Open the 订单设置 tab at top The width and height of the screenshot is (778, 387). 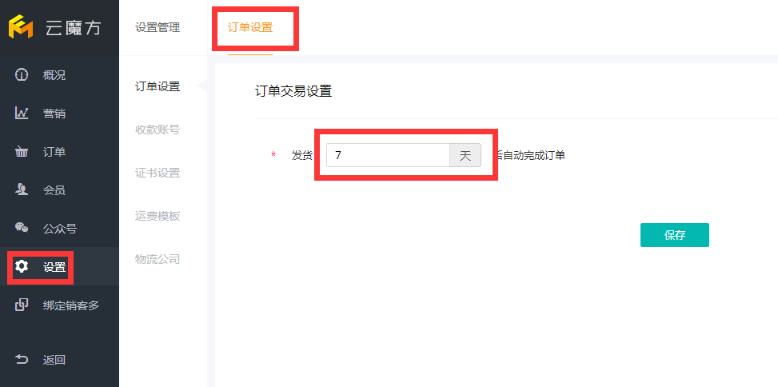pyautogui.click(x=250, y=28)
